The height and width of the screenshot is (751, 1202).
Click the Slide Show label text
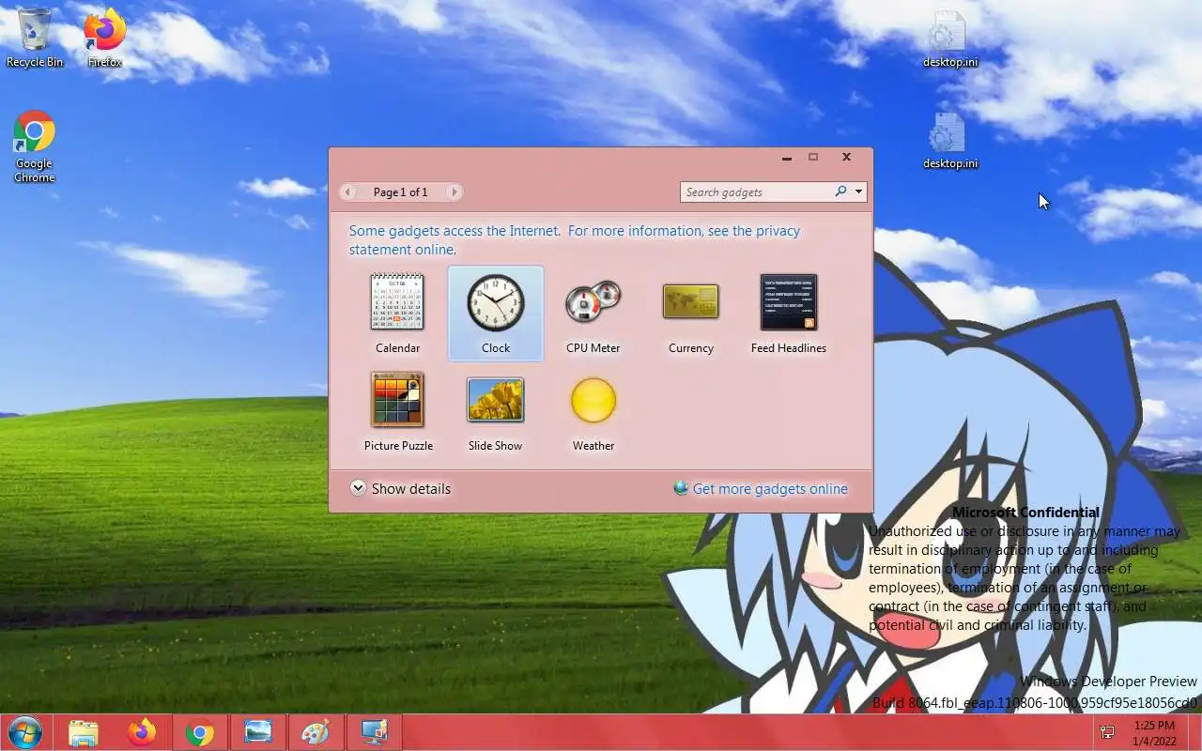495,446
